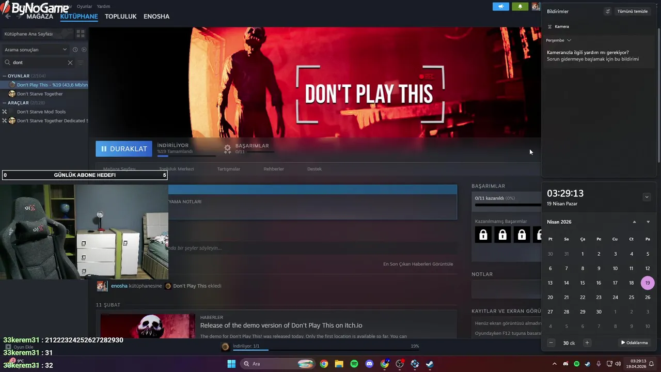The width and height of the screenshot is (661, 372).
Task: Open notification settings icon beside Tümünü temizle
Action: point(608,11)
